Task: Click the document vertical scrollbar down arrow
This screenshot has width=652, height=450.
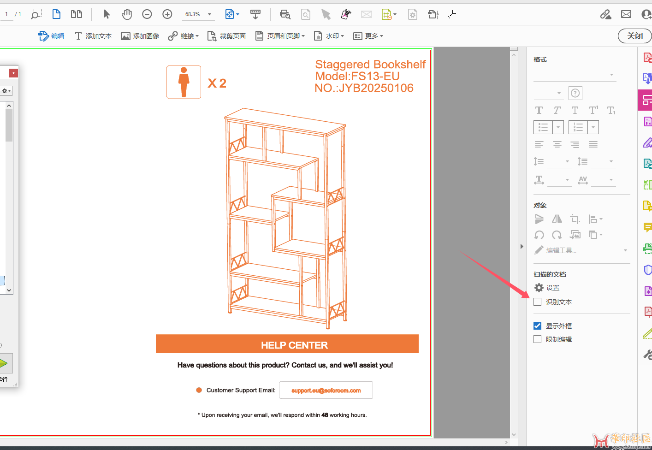Action: (514, 435)
